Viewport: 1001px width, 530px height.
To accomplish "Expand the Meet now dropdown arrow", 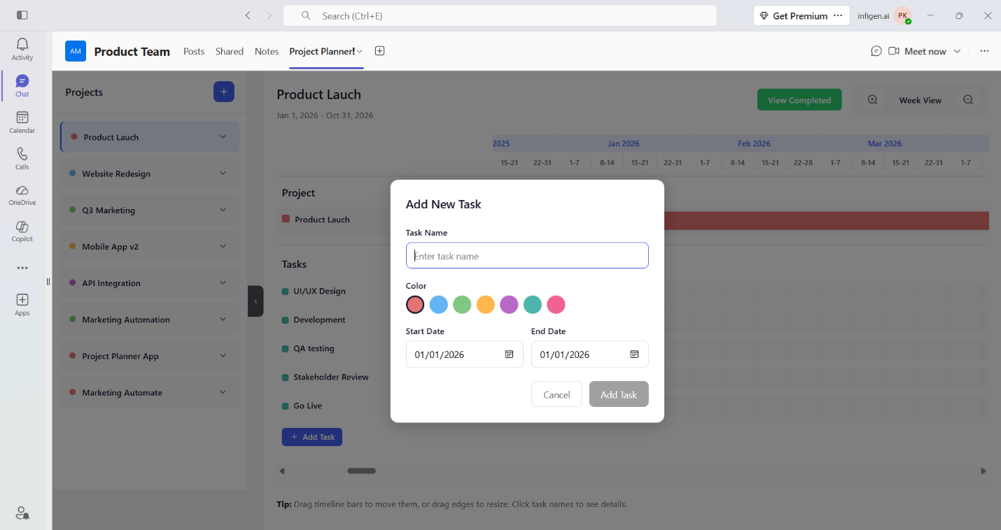I will pos(957,51).
